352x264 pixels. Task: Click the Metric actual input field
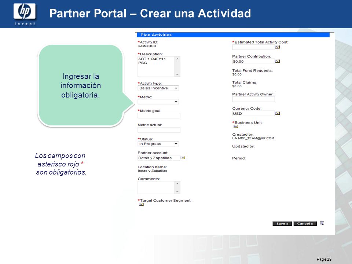159,130
